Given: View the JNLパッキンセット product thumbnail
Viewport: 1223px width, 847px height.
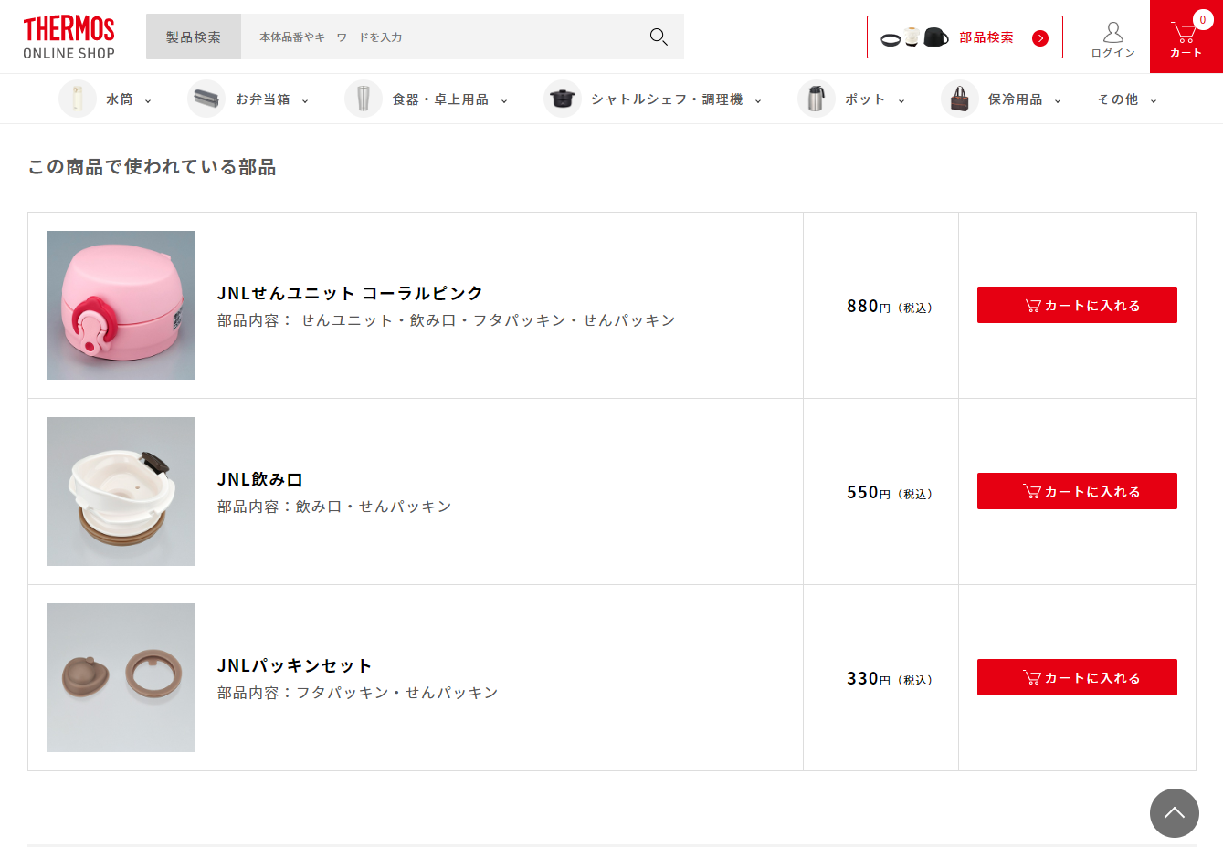Looking at the screenshot, I should pyautogui.click(x=121, y=677).
